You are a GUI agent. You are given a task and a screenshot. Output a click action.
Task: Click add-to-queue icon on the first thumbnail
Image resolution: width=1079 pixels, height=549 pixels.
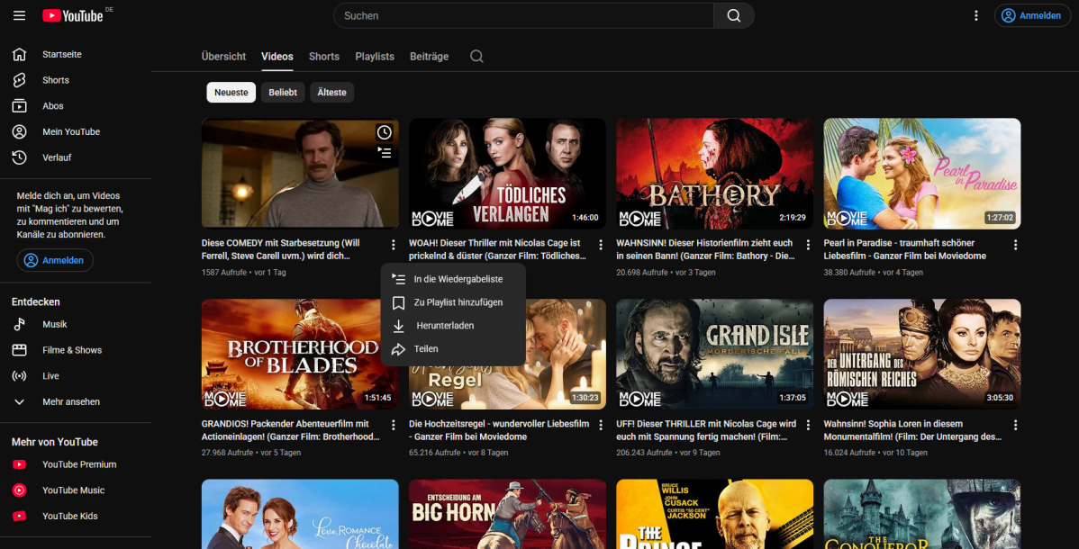tap(384, 153)
